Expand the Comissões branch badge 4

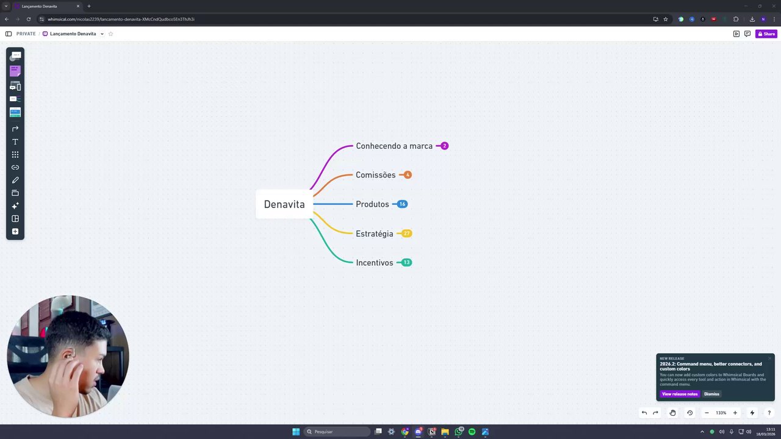408,175
